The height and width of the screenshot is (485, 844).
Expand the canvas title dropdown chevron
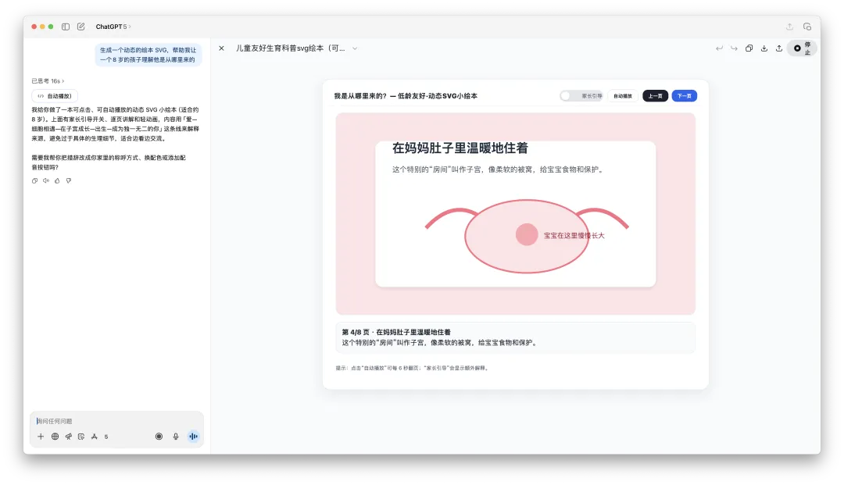tap(355, 48)
